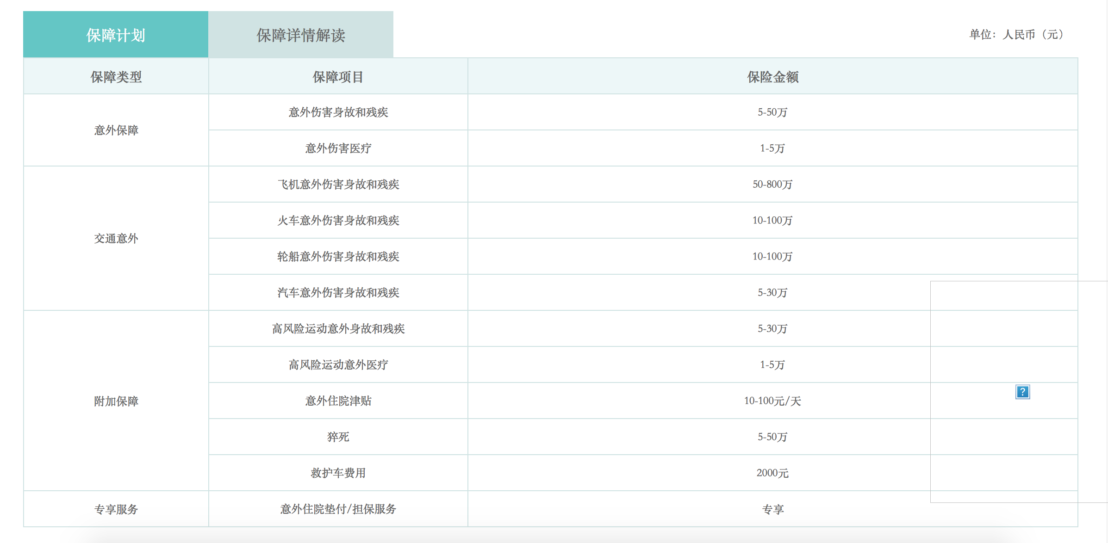Click the 意外伤害医疗 item
Screen dimensions: 1108x543
click(x=338, y=148)
